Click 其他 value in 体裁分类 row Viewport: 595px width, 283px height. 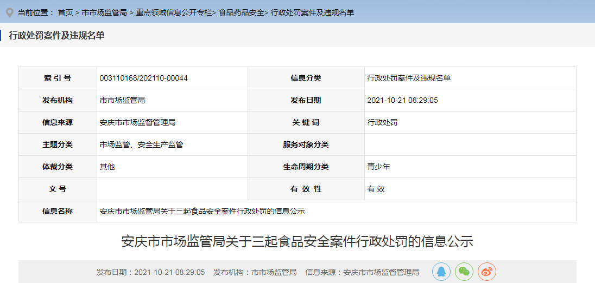tap(107, 167)
